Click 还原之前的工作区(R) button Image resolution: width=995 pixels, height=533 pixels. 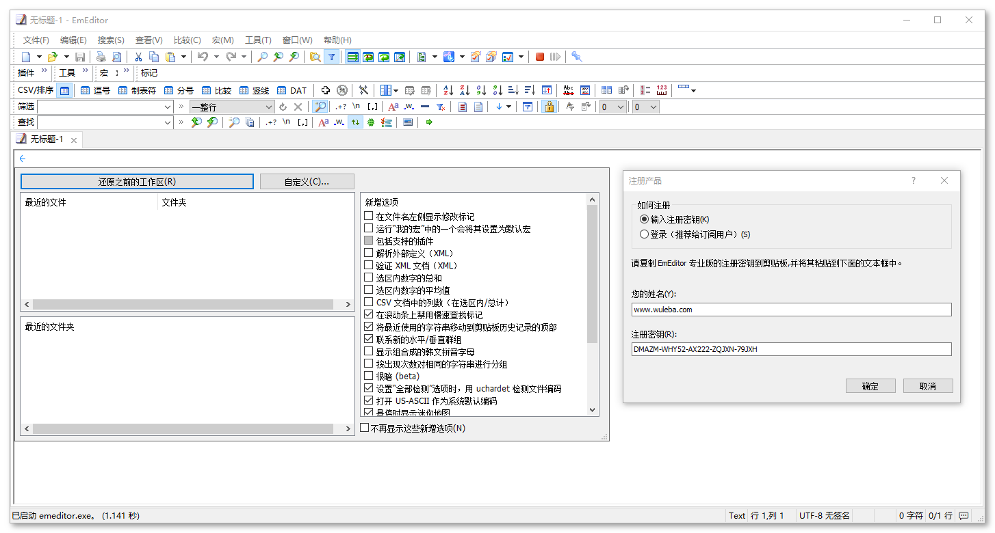tap(137, 182)
